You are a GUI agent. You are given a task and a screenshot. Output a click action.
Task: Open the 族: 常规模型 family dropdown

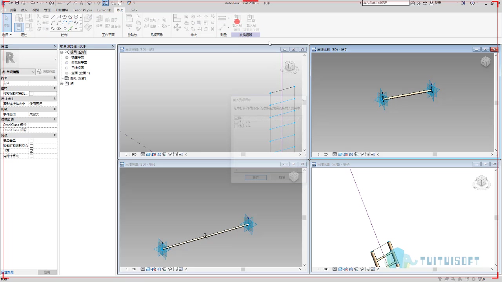18,72
